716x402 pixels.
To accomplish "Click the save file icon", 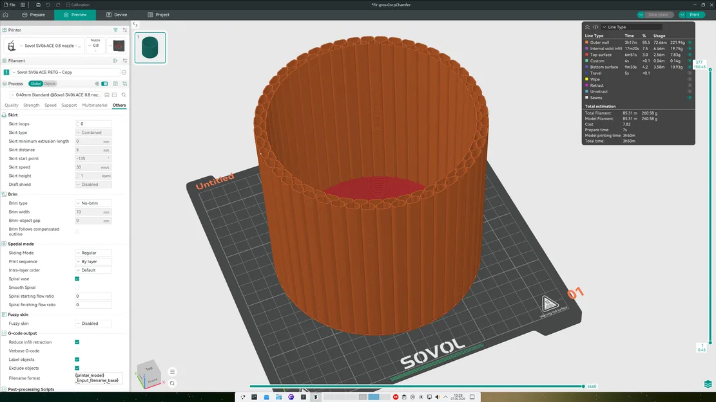I will click(x=39, y=5).
